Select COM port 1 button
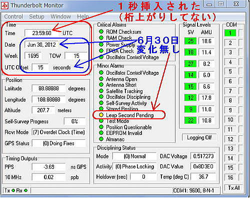 pyautogui.click(x=230, y=33)
